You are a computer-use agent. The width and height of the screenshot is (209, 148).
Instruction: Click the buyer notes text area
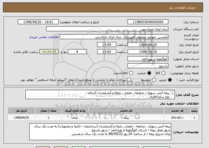pyautogui.click(x=100, y=132)
